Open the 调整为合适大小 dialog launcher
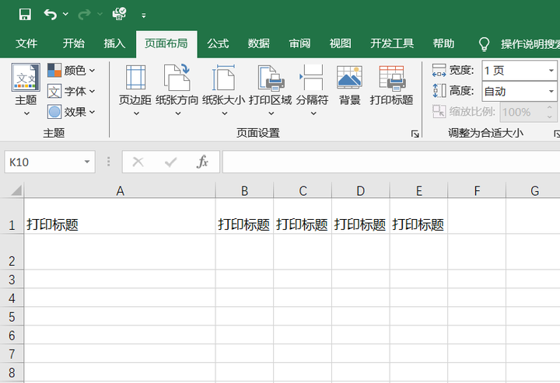 point(557,134)
